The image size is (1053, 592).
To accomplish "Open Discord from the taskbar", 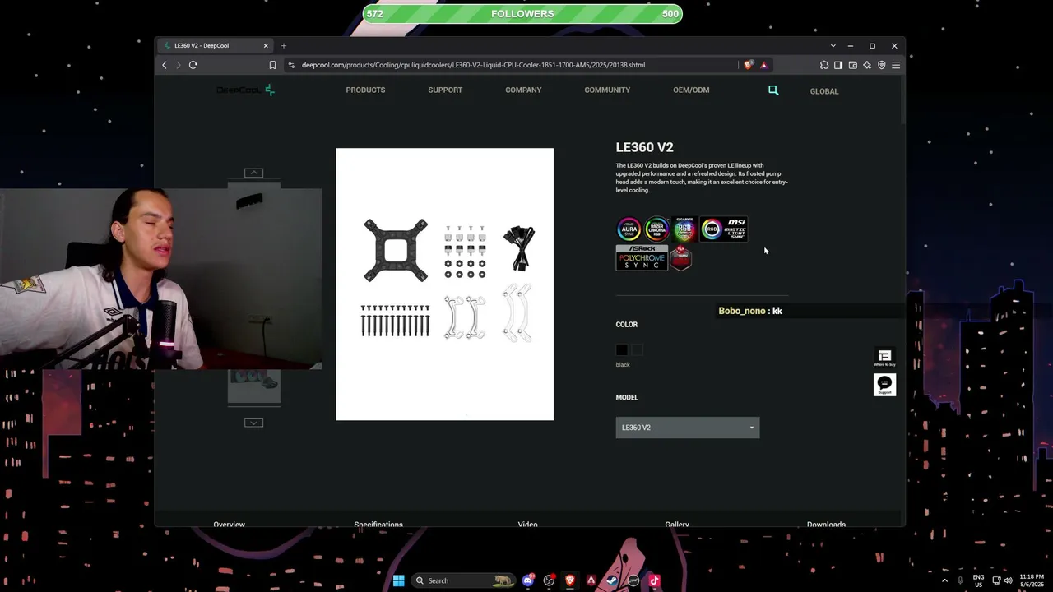I will [528, 580].
